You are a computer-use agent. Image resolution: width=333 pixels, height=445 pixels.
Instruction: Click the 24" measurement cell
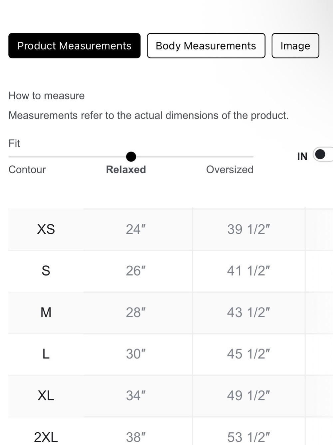click(x=136, y=229)
